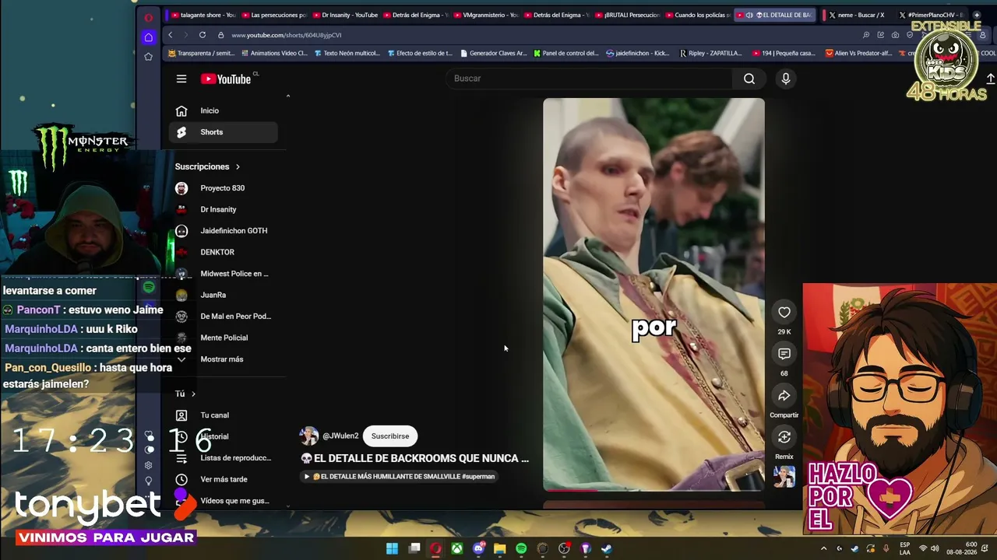This screenshot has width=997, height=560.
Task: Open the Animations Video bookmark
Action: [274, 54]
